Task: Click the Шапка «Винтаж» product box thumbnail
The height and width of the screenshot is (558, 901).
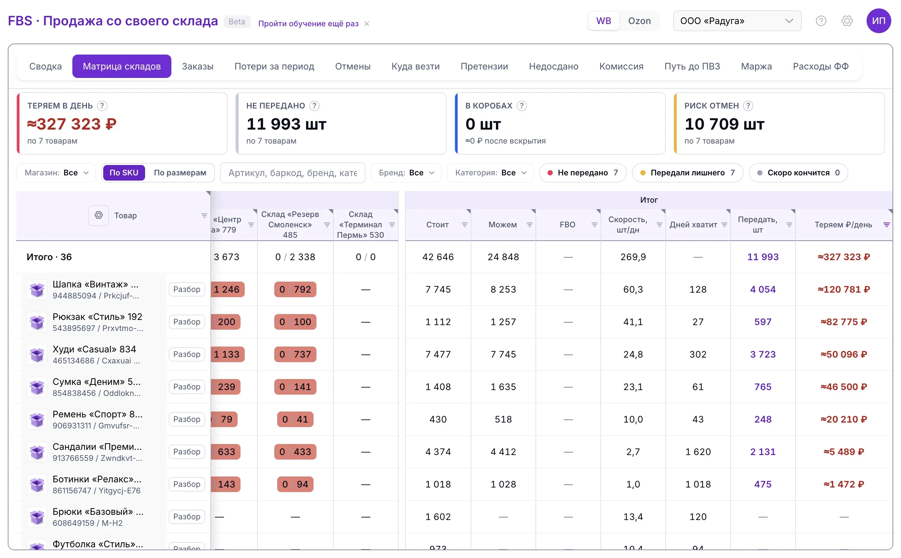Action: click(37, 290)
